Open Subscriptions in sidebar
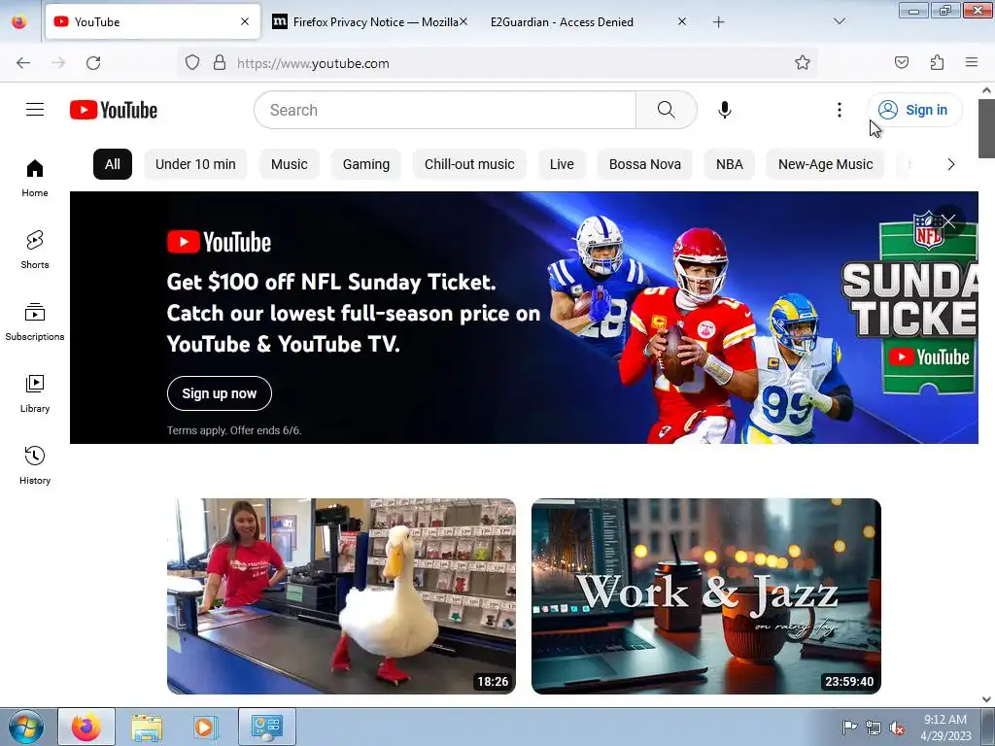Viewport: 995px width, 746px height. [x=35, y=322]
